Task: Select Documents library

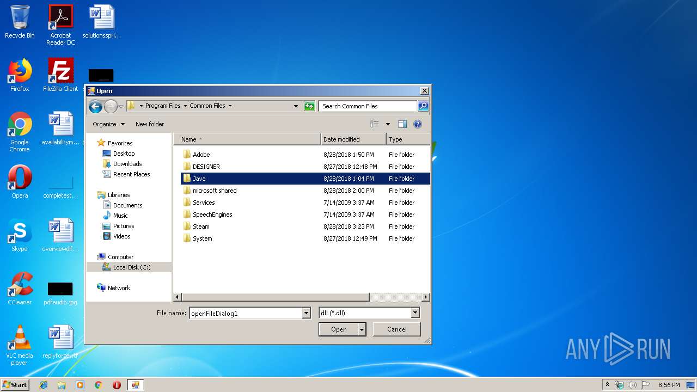Action: (127, 205)
